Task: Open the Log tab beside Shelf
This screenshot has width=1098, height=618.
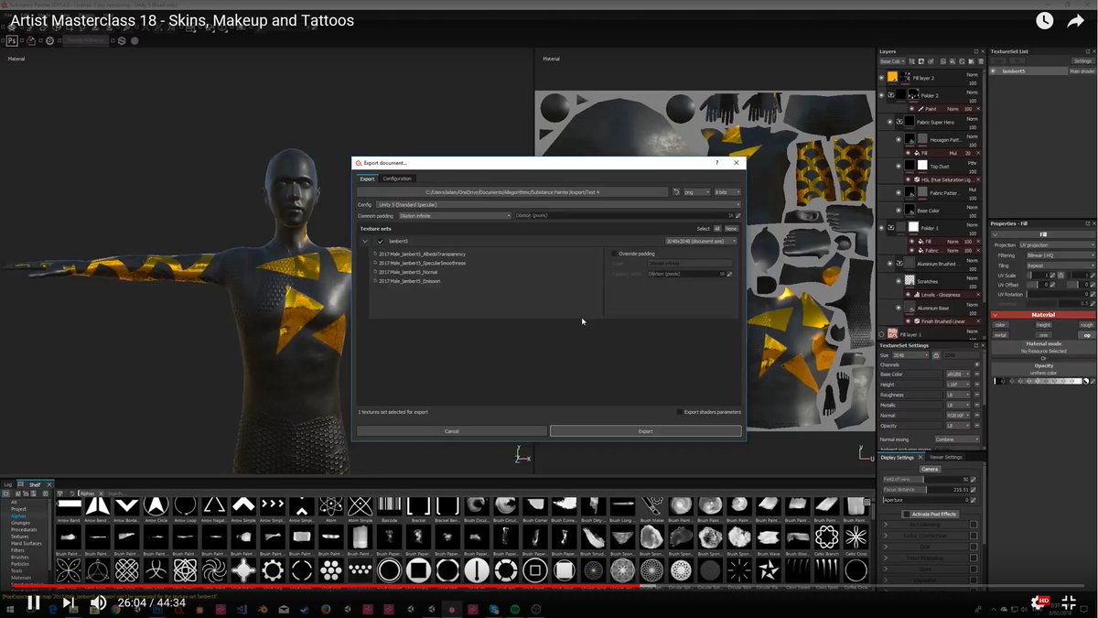Action: click(x=7, y=484)
